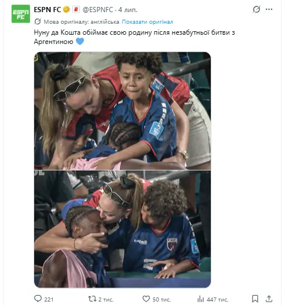Open the top photo of the crying boy
Screen dimensions: 289x305
[122, 111]
